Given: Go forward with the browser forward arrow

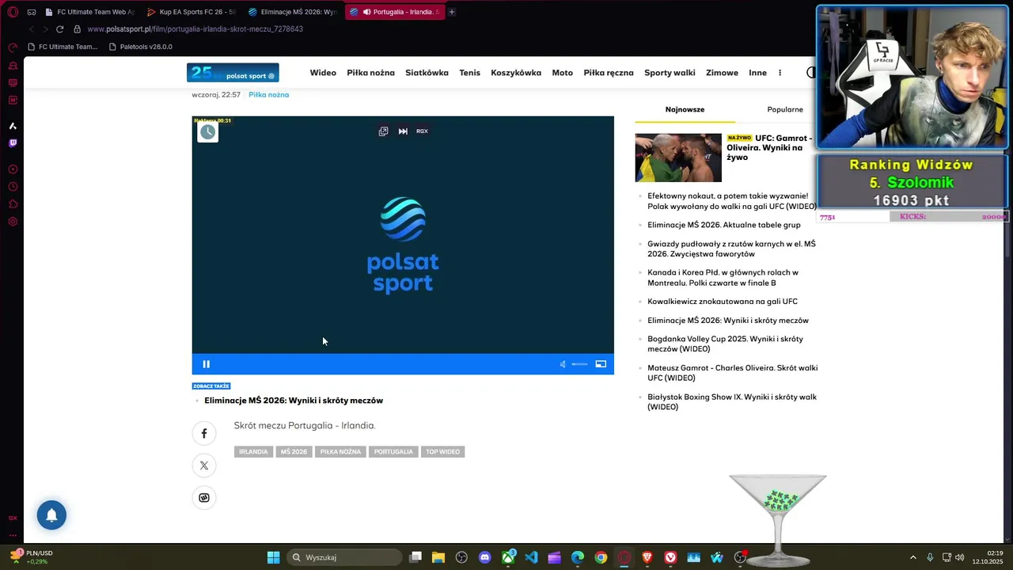Looking at the screenshot, I should coord(44,29).
